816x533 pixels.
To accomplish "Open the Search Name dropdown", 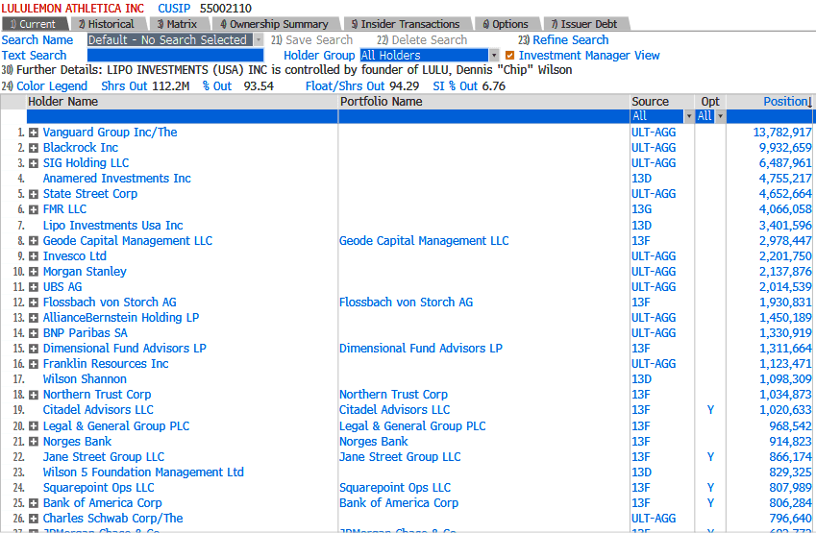I will click(x=257, y=40).
